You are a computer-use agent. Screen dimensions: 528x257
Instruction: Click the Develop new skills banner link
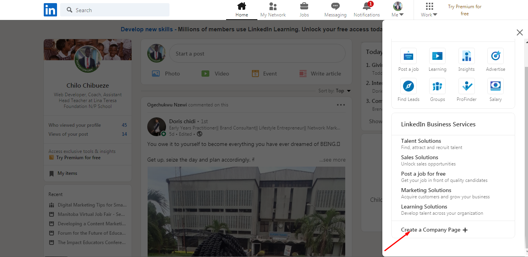[x=147, y=29]
